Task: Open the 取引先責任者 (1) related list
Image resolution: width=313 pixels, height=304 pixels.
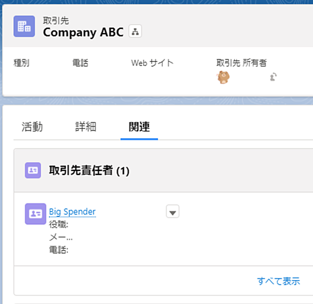Action: pyautogui.click(x=89, y=171)
